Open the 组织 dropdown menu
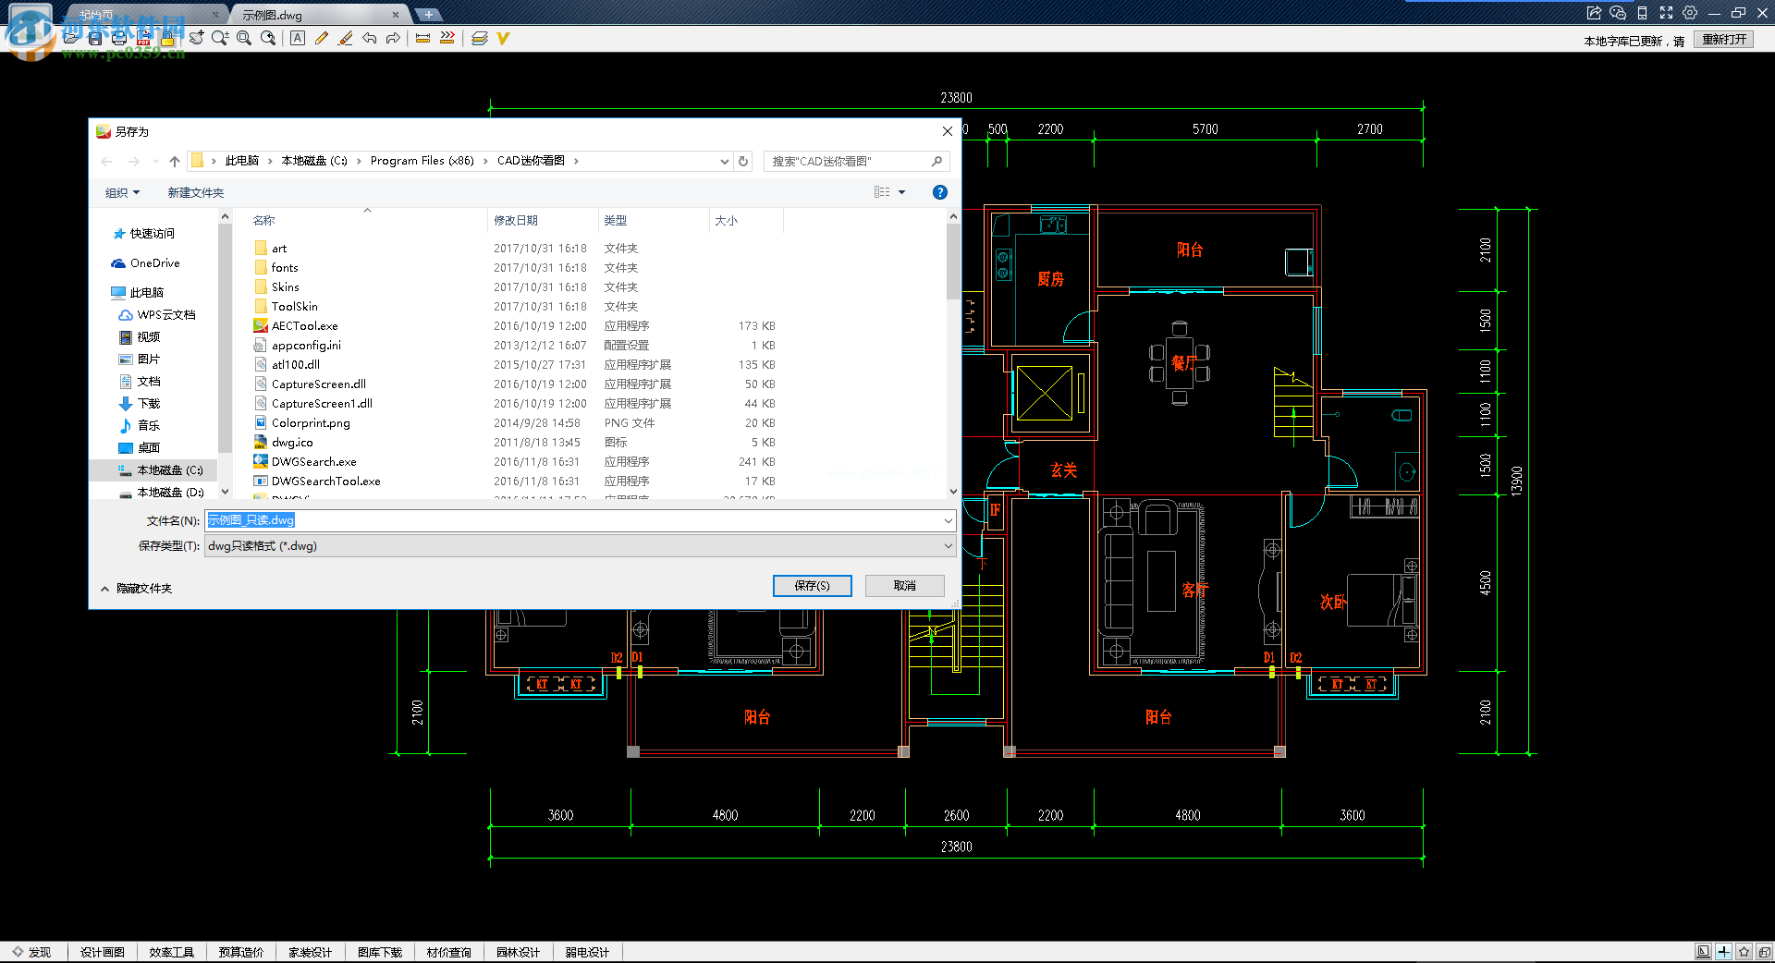Viewport: 1775px width, 963px height. point(122,192)
